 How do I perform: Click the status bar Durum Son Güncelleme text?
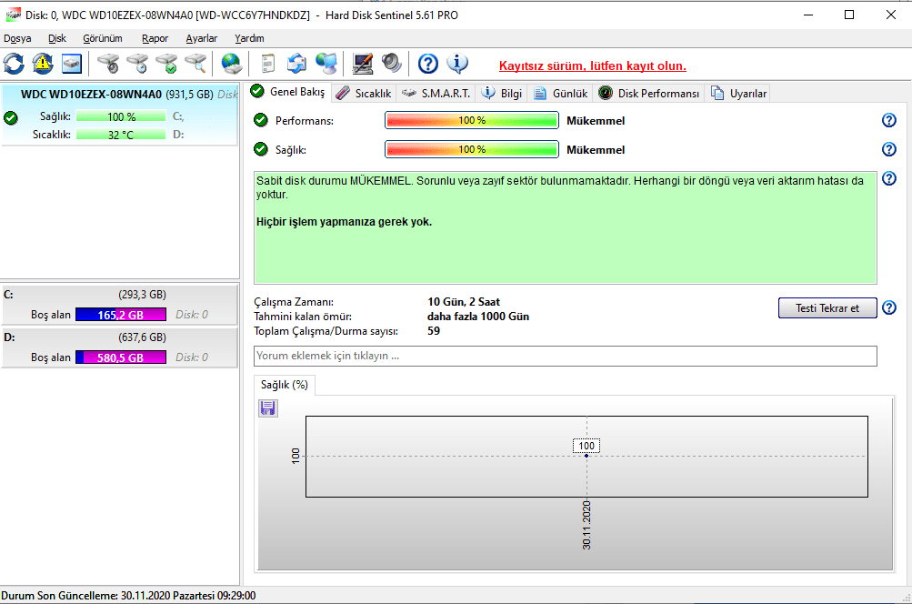[x=128, y=596]
